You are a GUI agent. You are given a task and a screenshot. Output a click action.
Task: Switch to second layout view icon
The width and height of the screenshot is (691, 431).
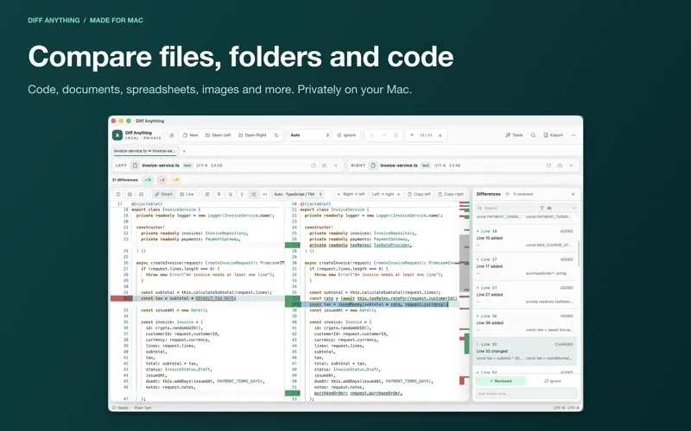point(130,194)
